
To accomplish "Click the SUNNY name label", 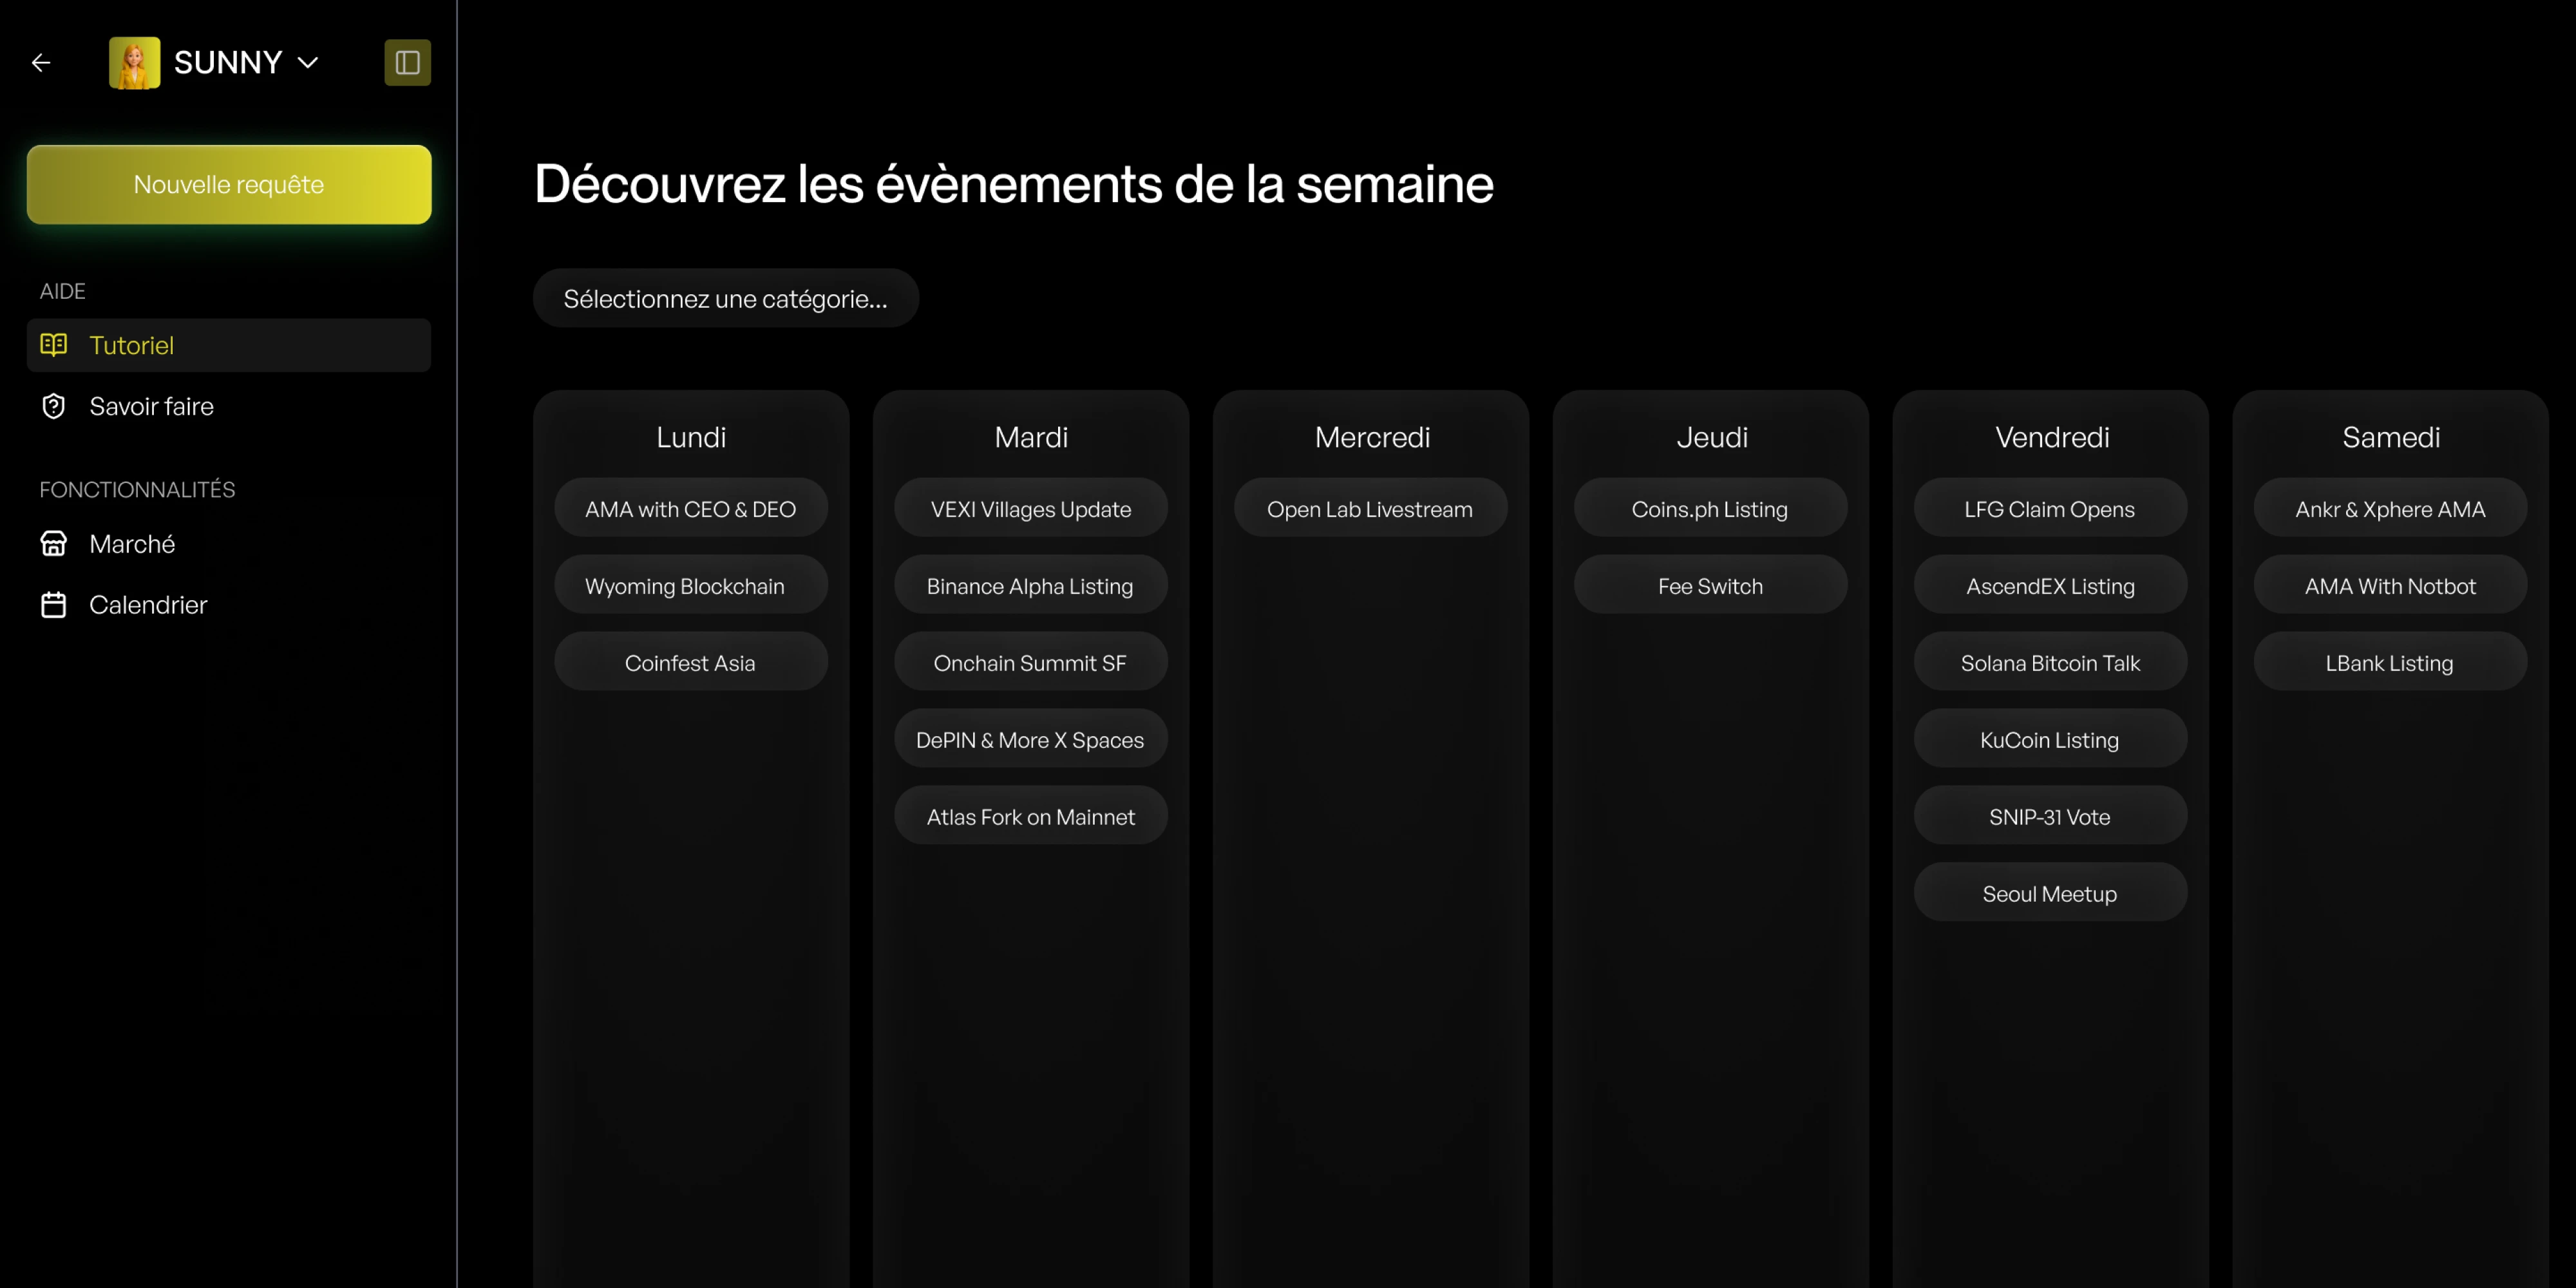I will 228,63.
